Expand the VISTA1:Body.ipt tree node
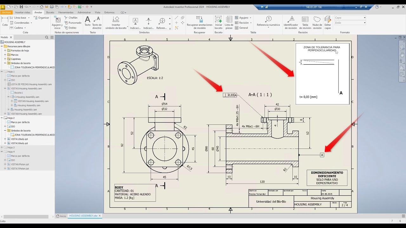406x228 pixels. 5,139
